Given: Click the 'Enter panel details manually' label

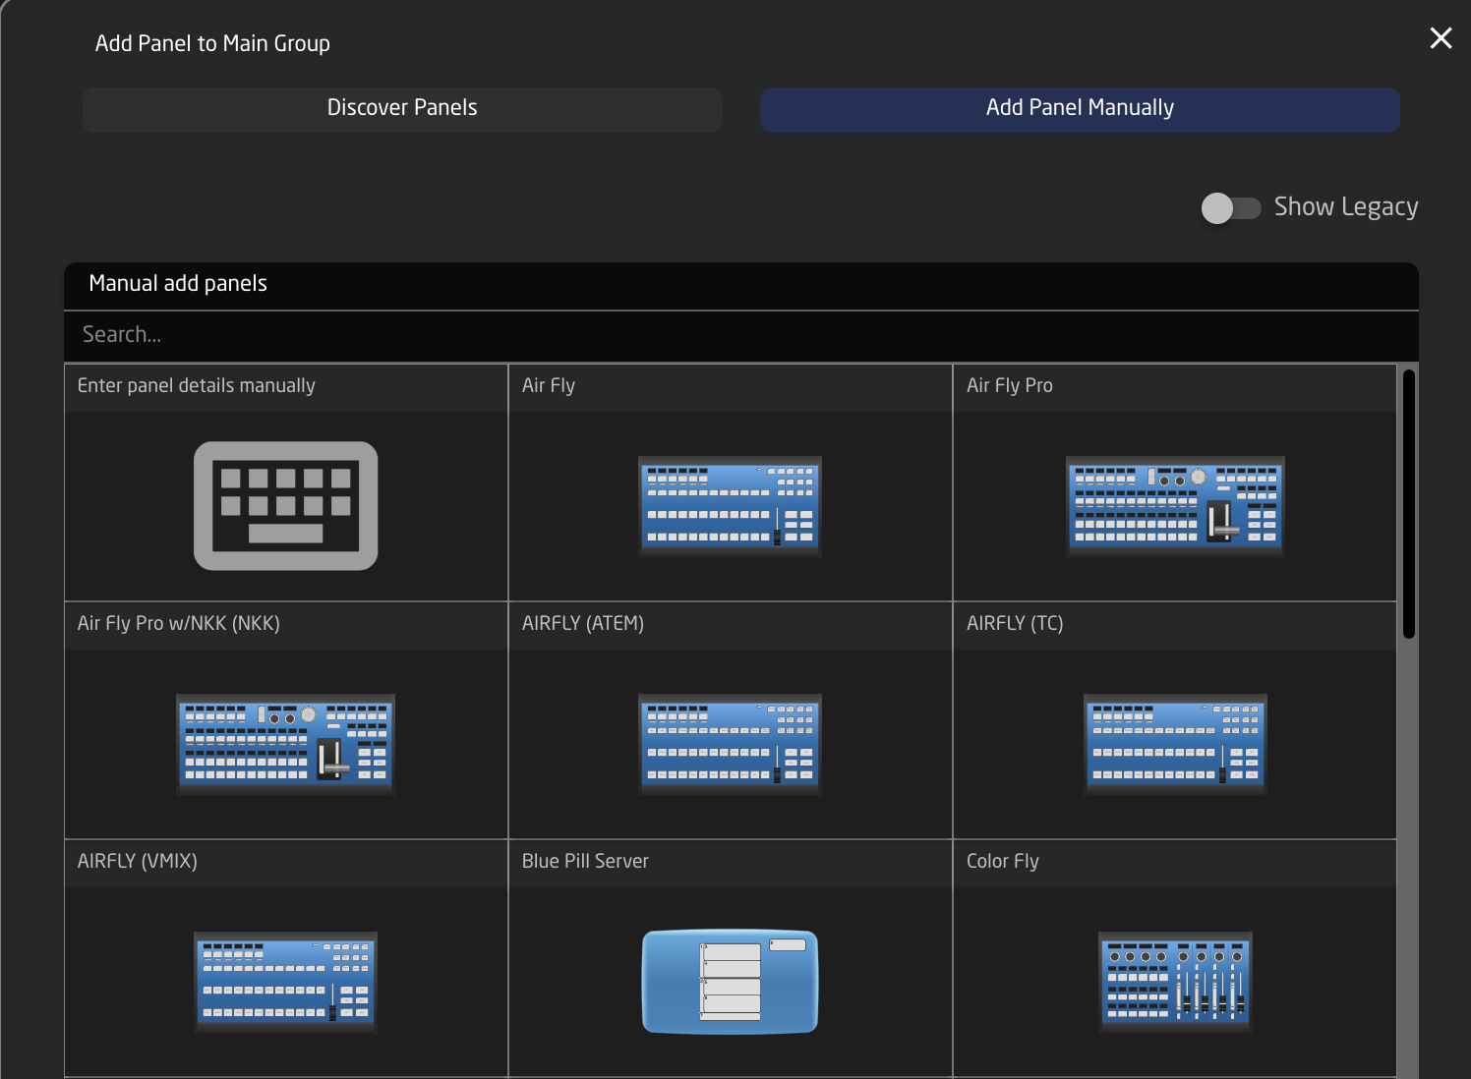Looking at the screenshot, I should pos(197,386).
